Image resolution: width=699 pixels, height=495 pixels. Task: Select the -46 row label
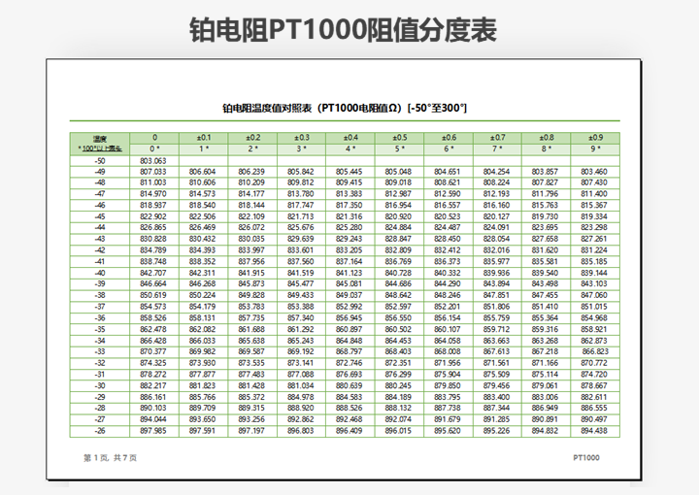tap(100, 206)
